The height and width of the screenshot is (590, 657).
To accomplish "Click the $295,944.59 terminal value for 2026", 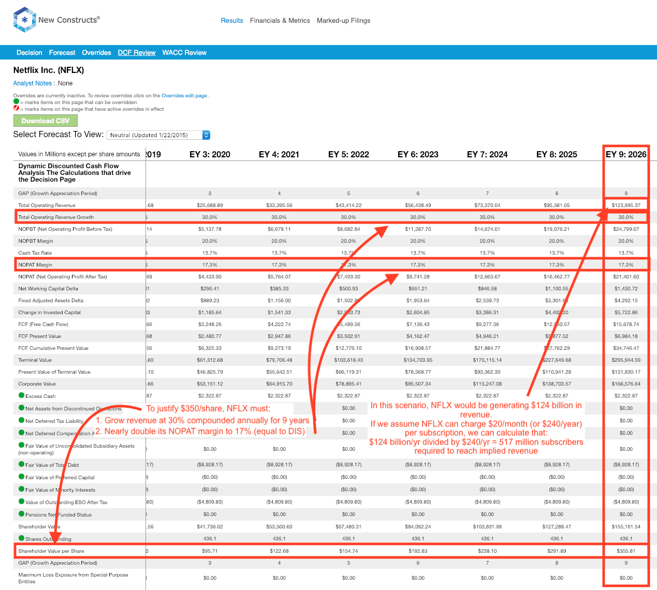I will [x=626, y=360].
